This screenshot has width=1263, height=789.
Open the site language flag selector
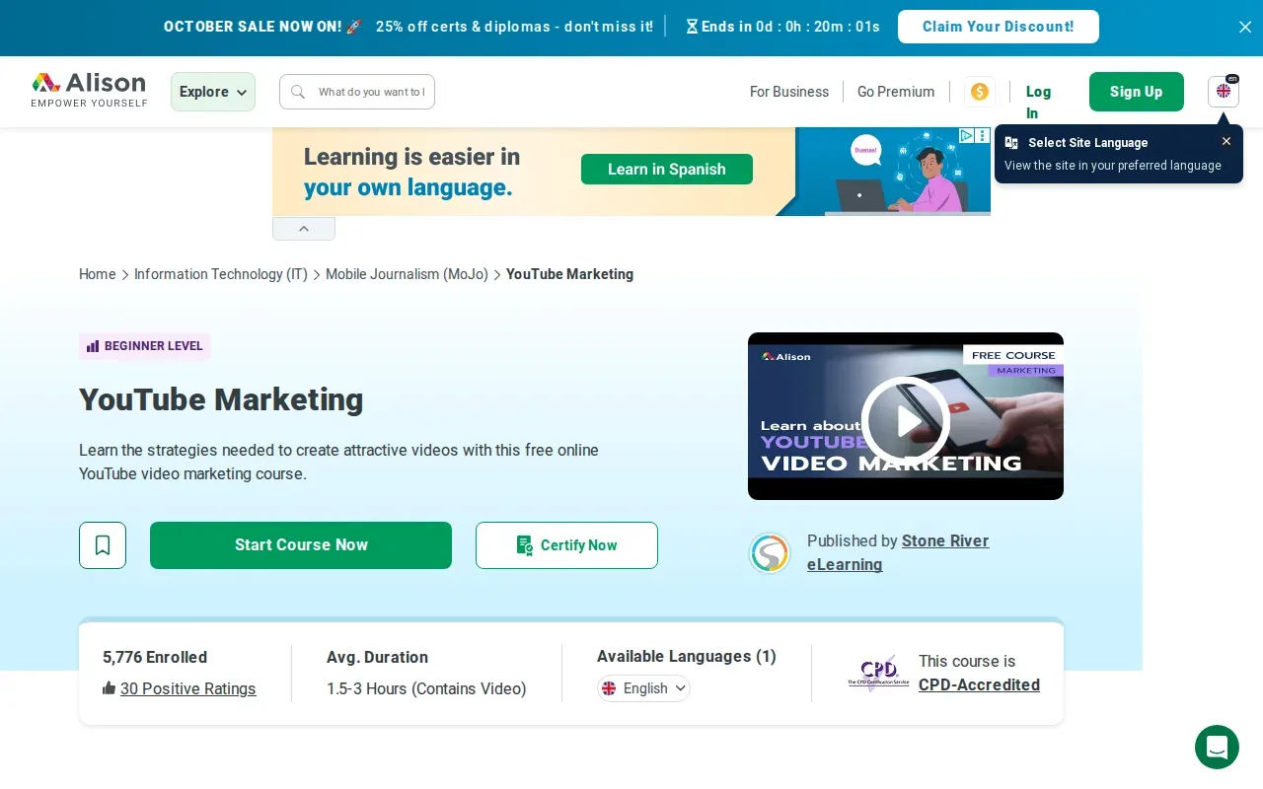coord(1224,92)
